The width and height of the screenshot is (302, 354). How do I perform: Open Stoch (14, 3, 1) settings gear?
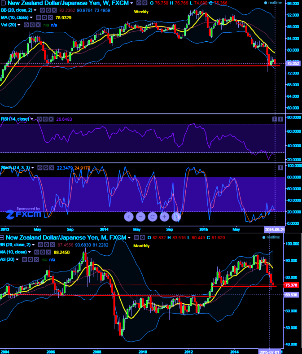click(x=46, y=167)
